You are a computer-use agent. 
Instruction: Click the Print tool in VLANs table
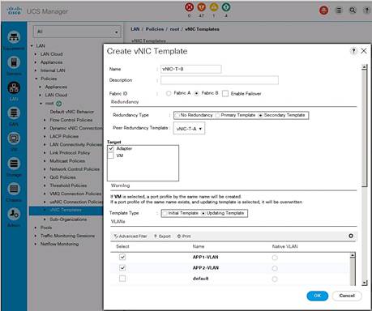[184, 236]
